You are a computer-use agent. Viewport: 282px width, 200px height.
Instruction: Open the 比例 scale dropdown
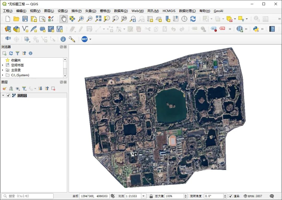[144, 196]
